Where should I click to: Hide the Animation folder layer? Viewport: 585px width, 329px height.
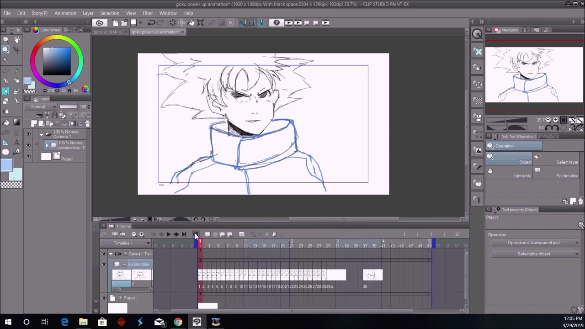(x=28, y=145)
